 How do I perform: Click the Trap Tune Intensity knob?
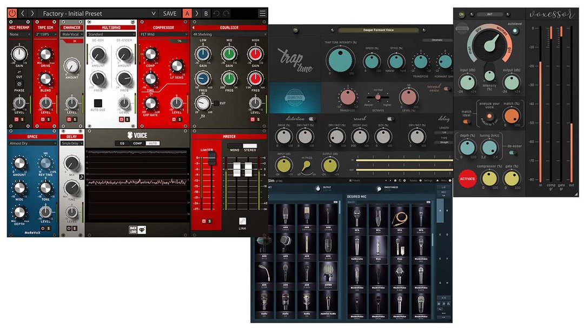coord(339,59)
